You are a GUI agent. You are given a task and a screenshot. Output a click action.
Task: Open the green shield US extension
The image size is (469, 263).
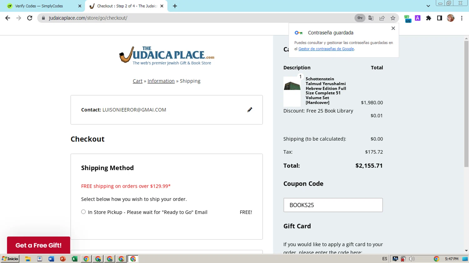coord(407,19)
